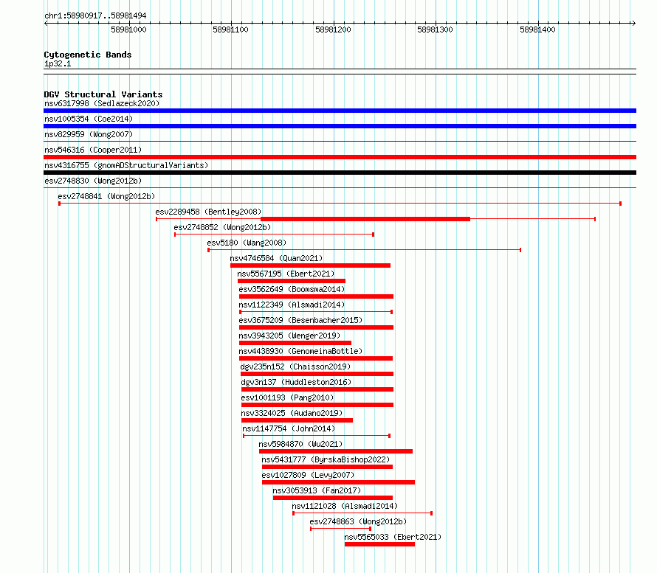Select the nsv1005354 (Coe2014) label
This screenshot has height=573, width=657.
[x=89, y=119]
